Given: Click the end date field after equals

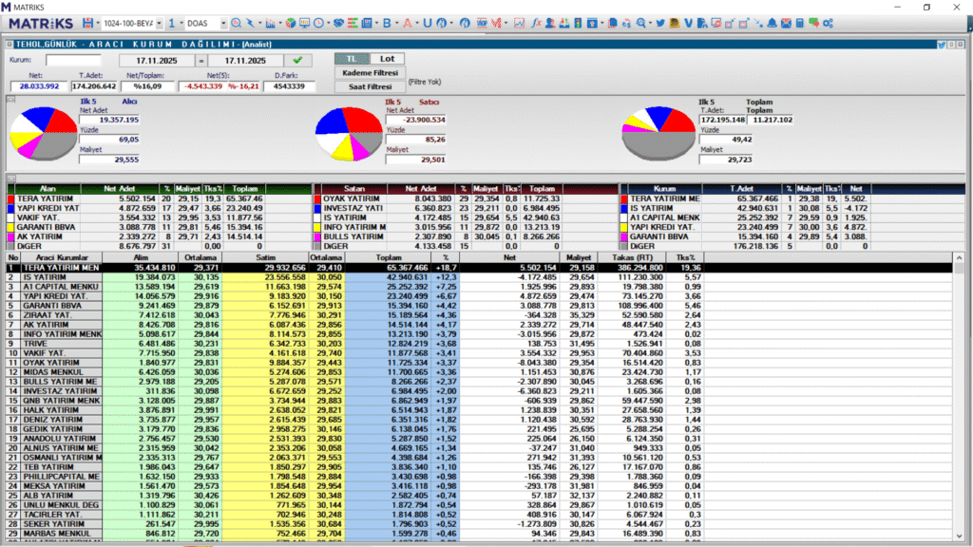Looking at the screenshot, I should 244,61.
